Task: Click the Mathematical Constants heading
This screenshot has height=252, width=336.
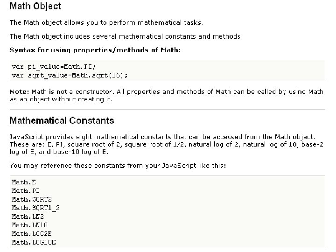Action: click(x=62, y=120)
